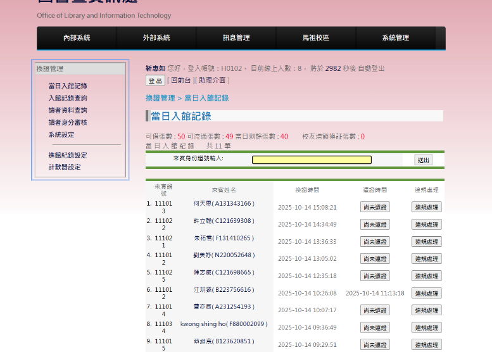Click 尚未還證 for visitor A131343166
Image resolution: width=492 pixels, height=352 pixels.
(x=375, y=207)
